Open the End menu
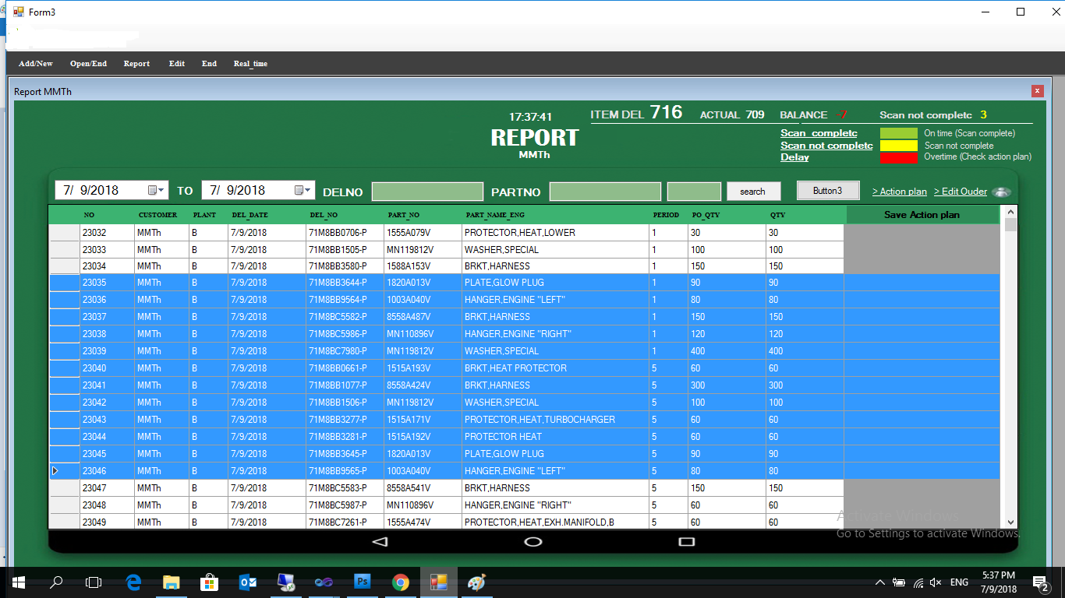 (x=209, y=64)
